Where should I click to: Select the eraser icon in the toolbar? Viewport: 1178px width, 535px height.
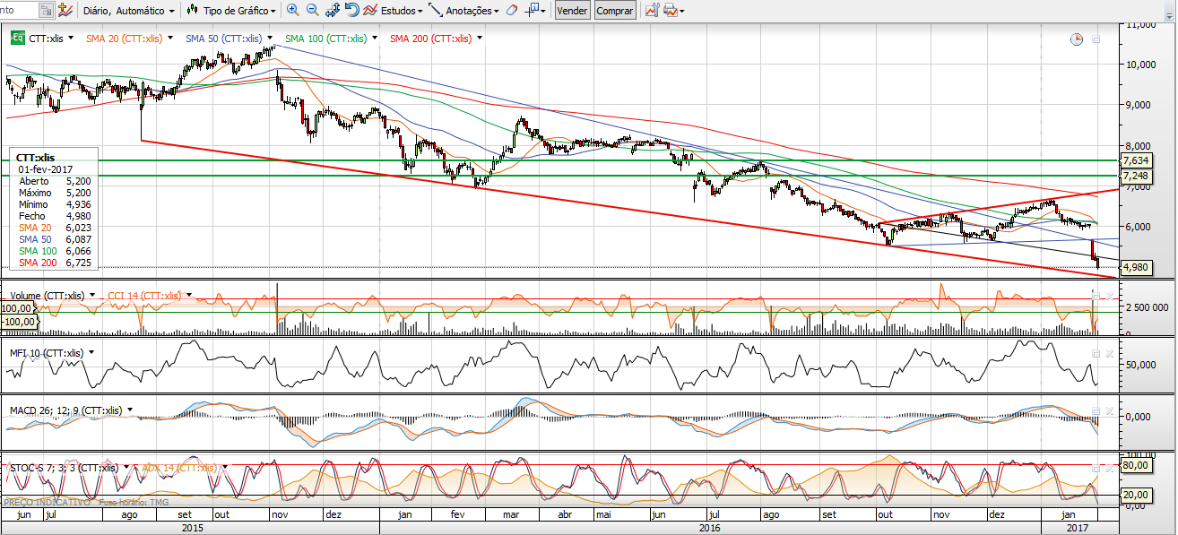(511, 11)
